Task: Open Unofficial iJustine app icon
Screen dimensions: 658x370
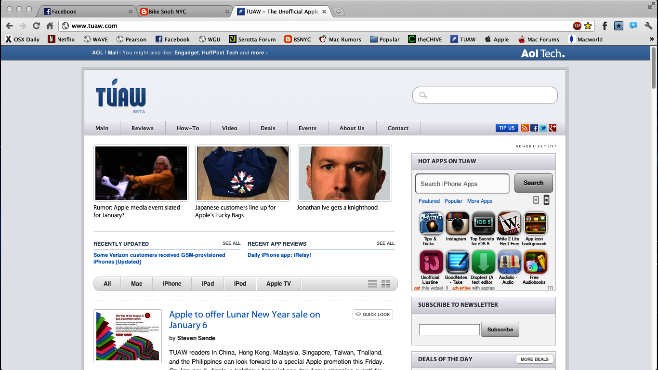Action: (x=431, y=262)
